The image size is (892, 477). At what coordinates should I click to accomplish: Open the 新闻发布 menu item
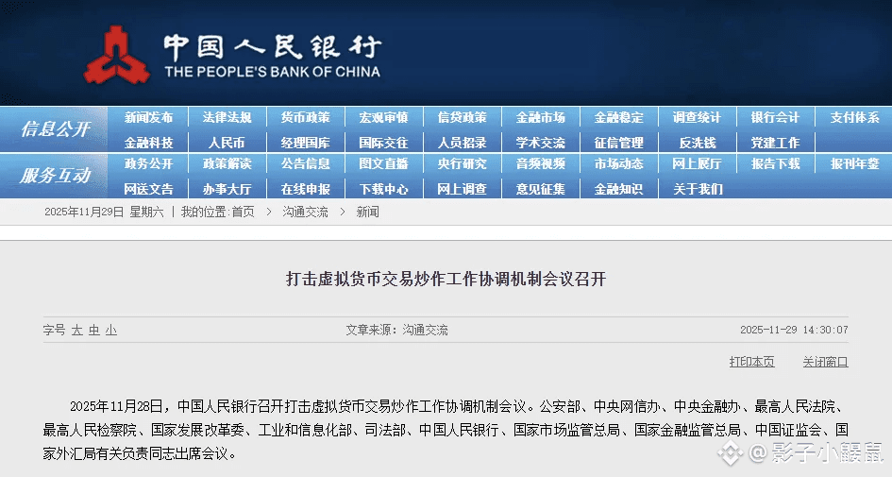coord(148,118)
